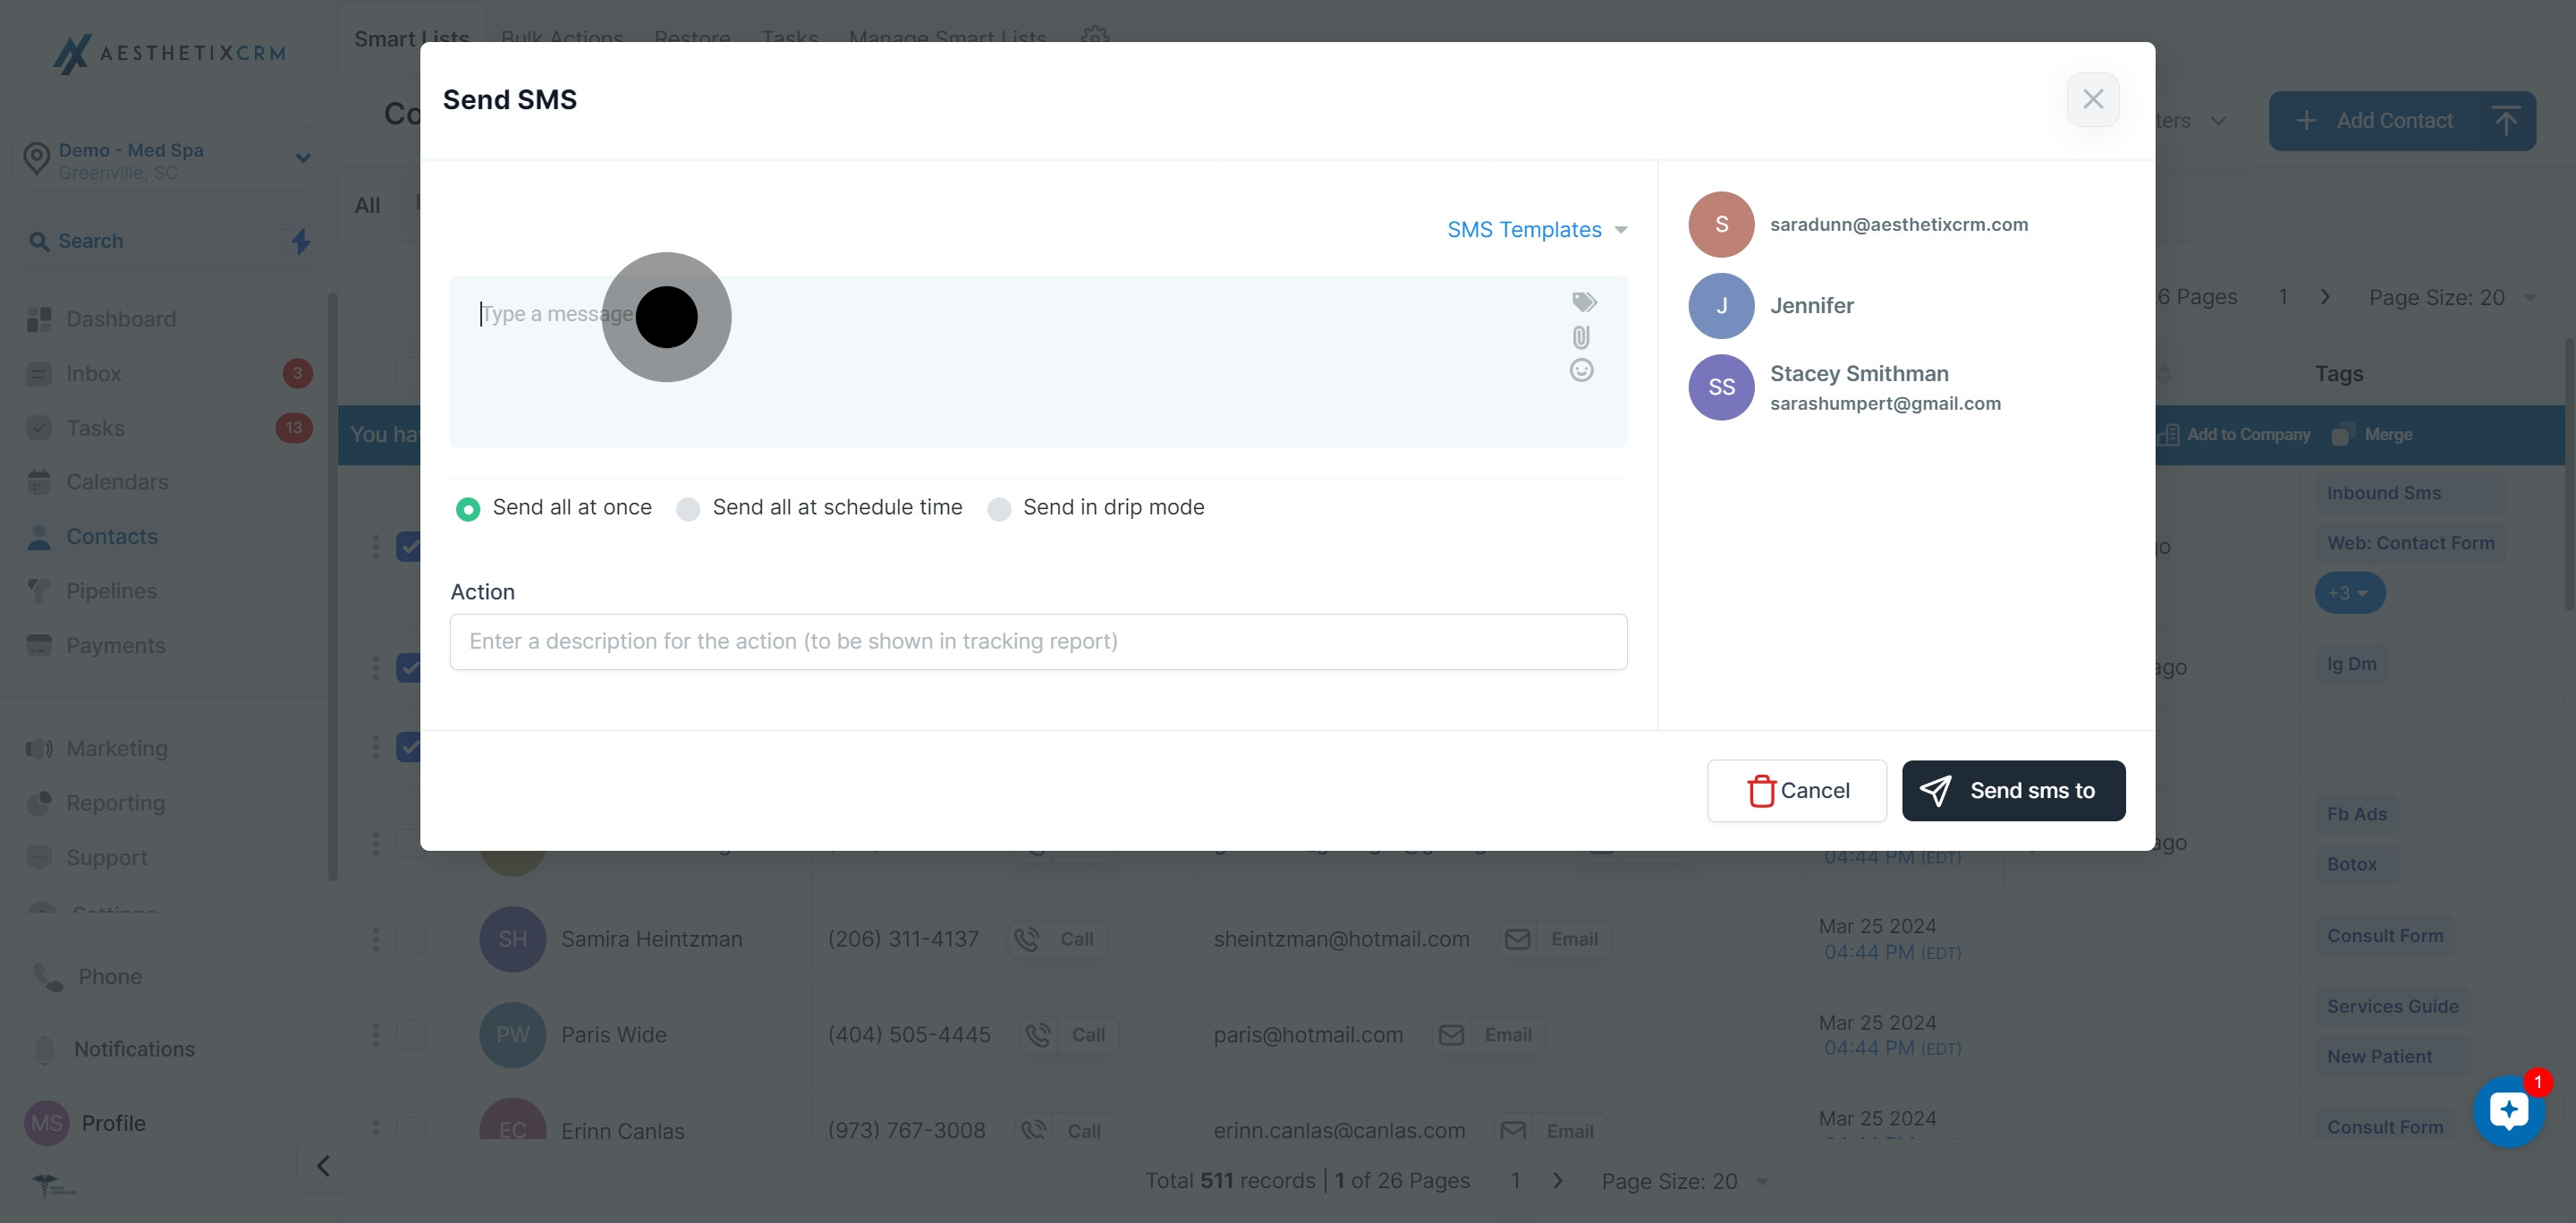Select Send all at schedule time

pos(688,509)
